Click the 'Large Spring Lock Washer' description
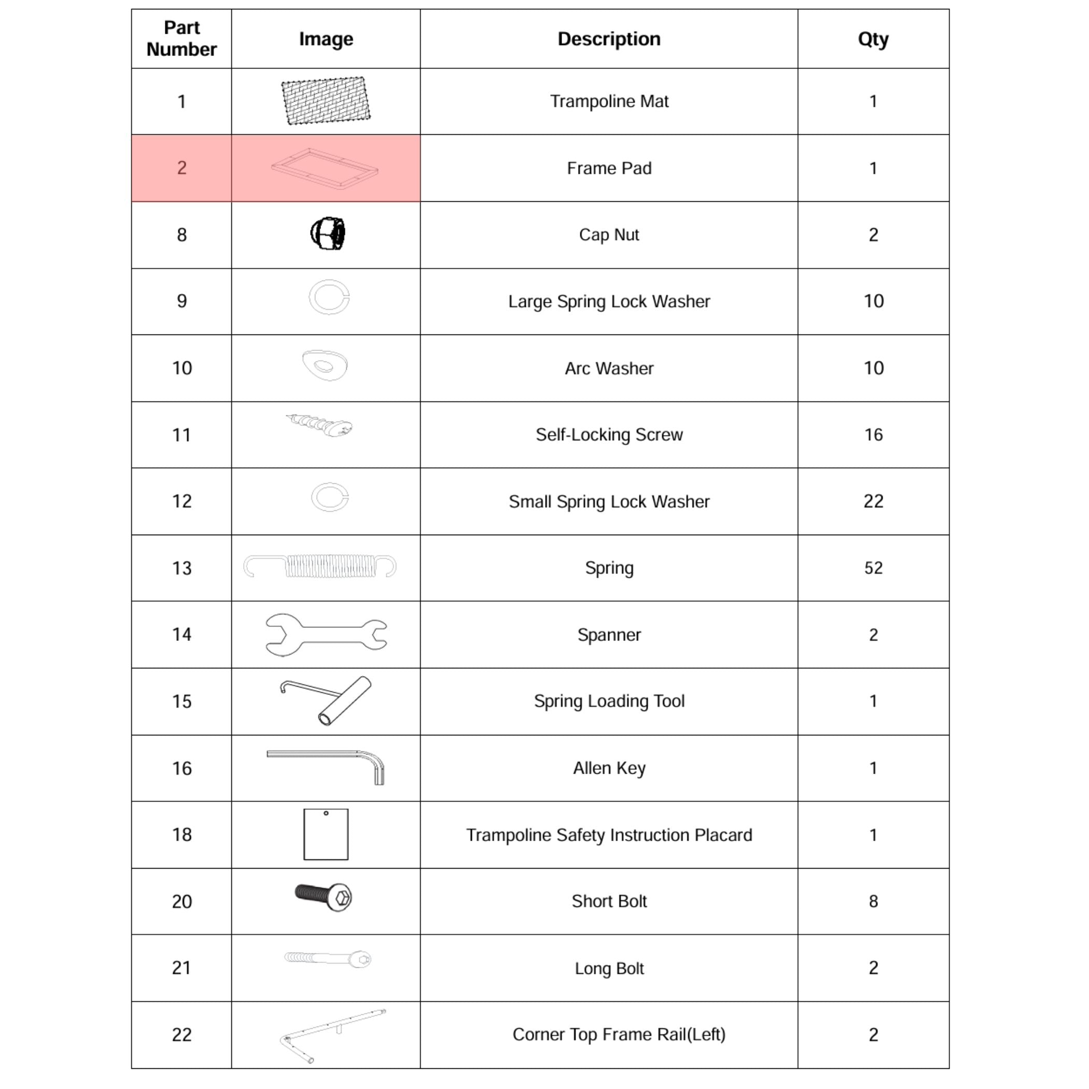 pyautogui.click(x=609, y=302)
